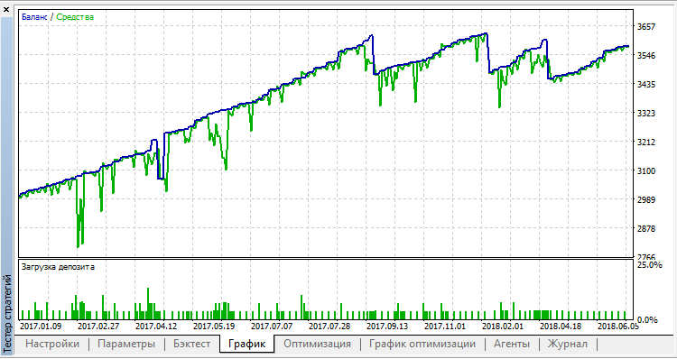The height and width of the screenshot is (359, 677).
Task: Click the 3100 axis value
Action: pyautogui.click(x=646, y=170)
